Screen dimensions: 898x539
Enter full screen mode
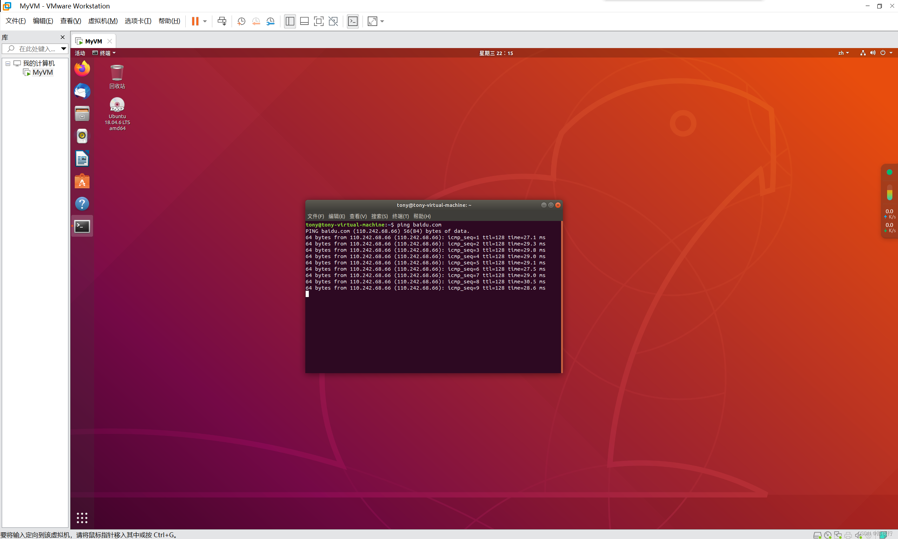pyautogui.click(x=318, y=21)
